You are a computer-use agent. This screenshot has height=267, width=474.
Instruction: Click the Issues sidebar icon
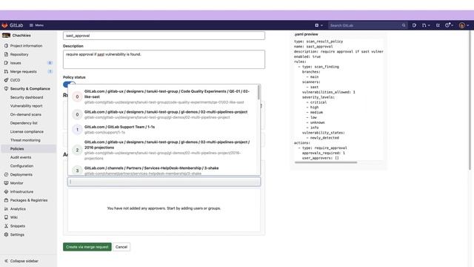[6, 63]
